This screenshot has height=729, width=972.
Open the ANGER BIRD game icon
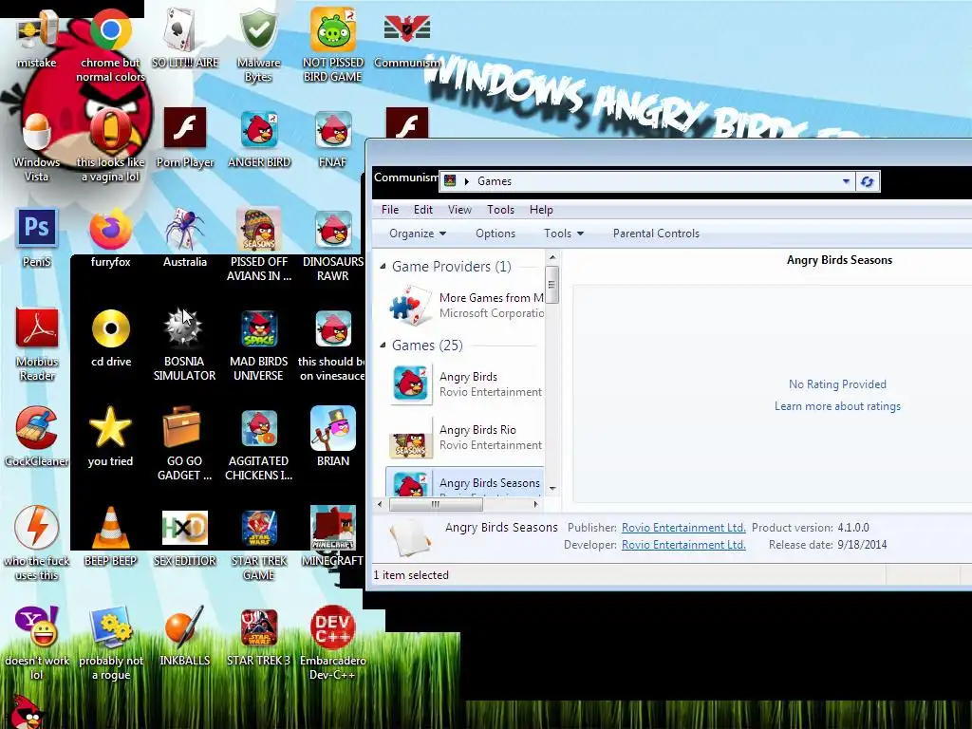(x=258, y=140)
